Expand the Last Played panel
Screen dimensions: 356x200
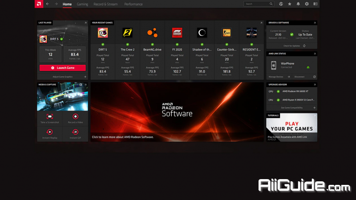(x=85, y=23)
